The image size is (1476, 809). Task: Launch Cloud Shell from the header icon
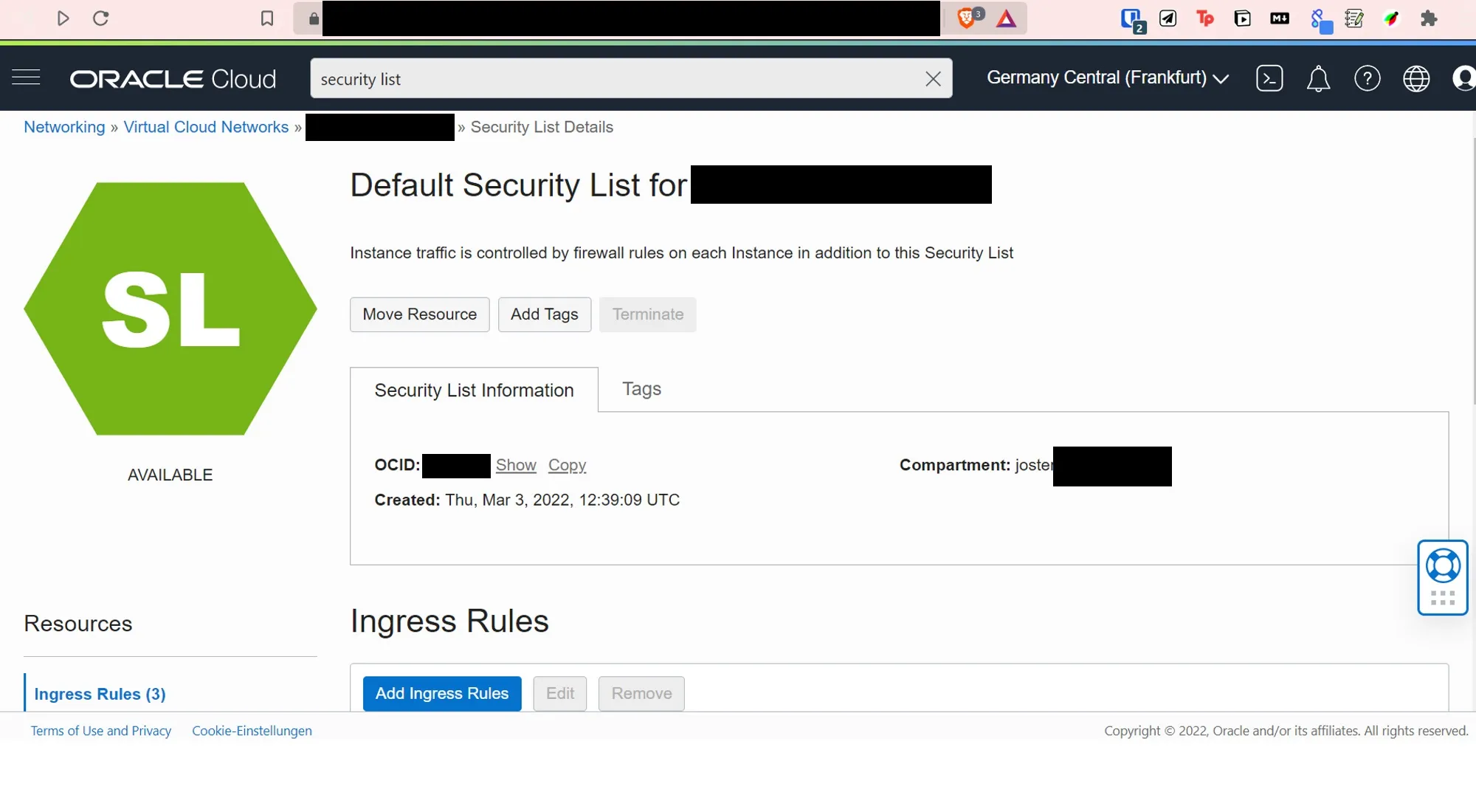click(1269, 78)
